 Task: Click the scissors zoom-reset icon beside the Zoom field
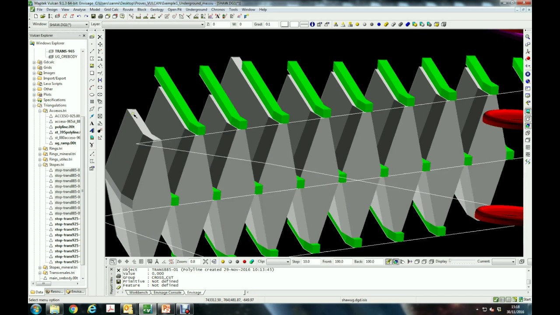tap(205, 262)
